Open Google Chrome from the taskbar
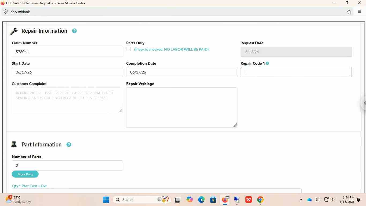366x206 pixels. tap(260, 200)
